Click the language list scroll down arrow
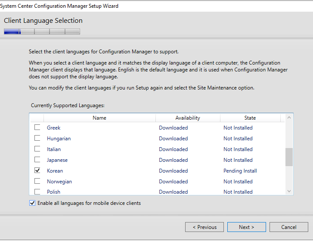This screenshot has width=313, height=241. point(289,191)
